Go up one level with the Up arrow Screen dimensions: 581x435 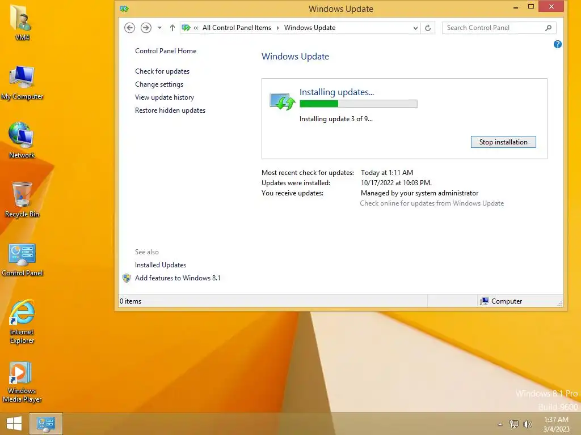tap(172, 28)
